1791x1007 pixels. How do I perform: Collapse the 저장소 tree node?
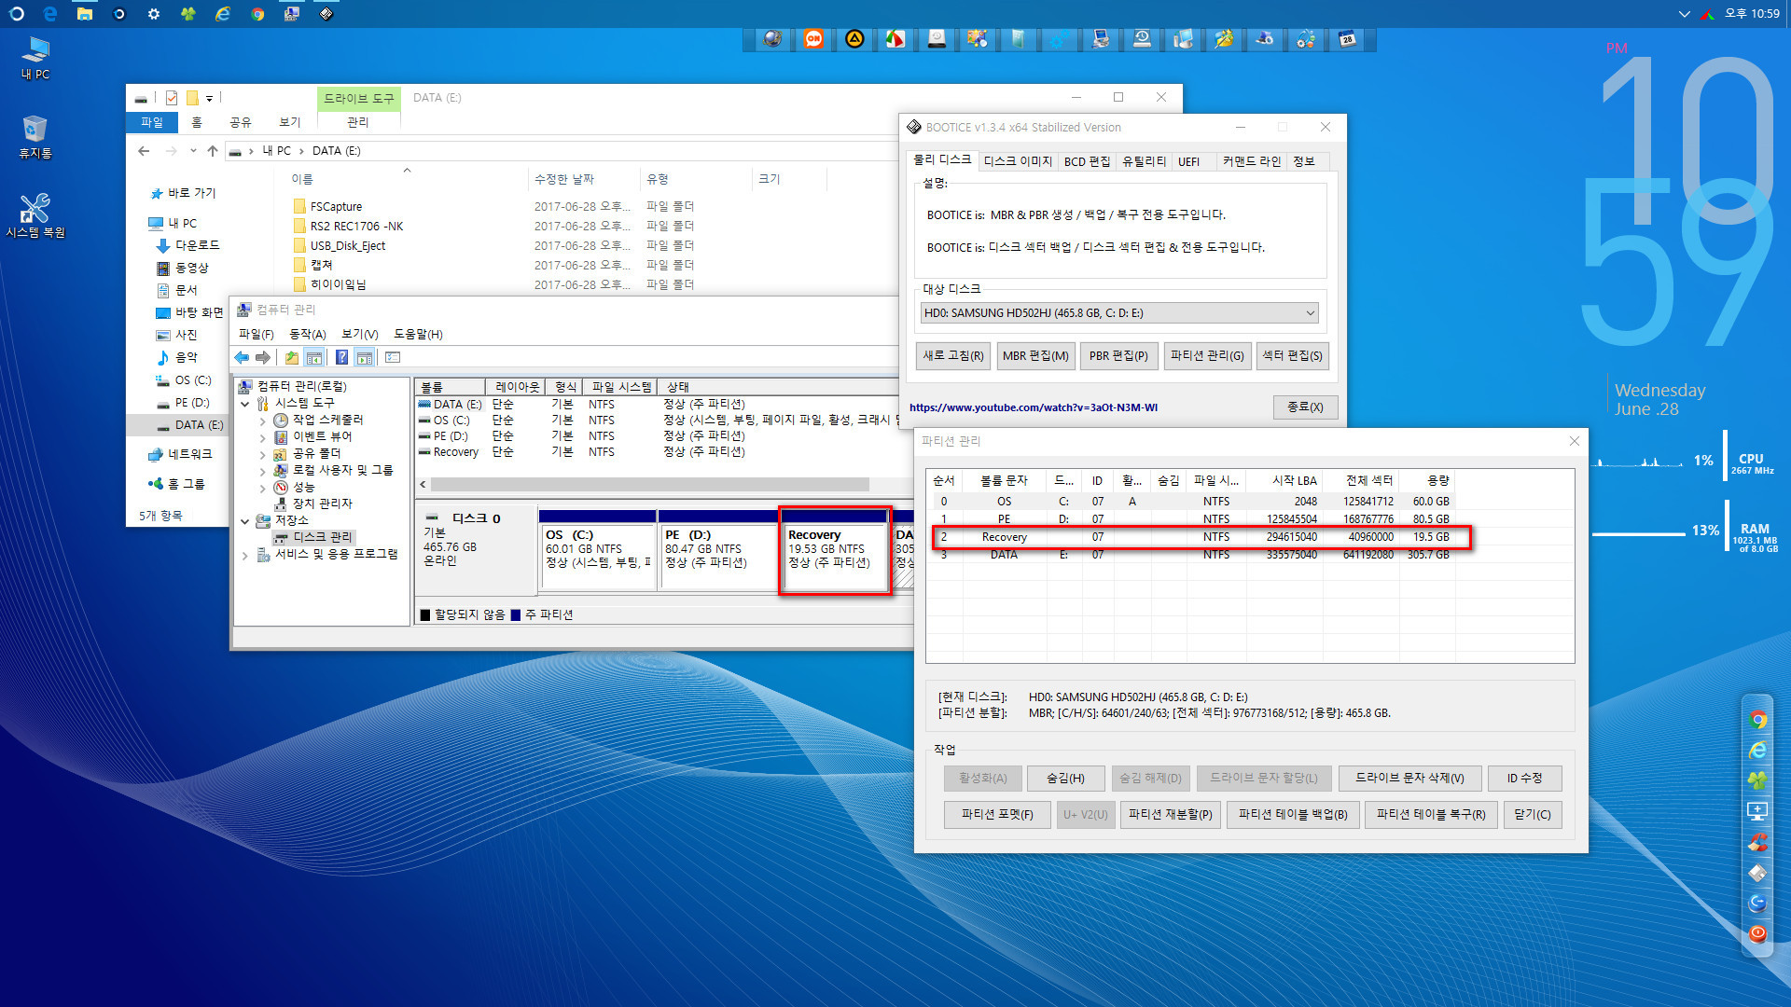(245, 521)
